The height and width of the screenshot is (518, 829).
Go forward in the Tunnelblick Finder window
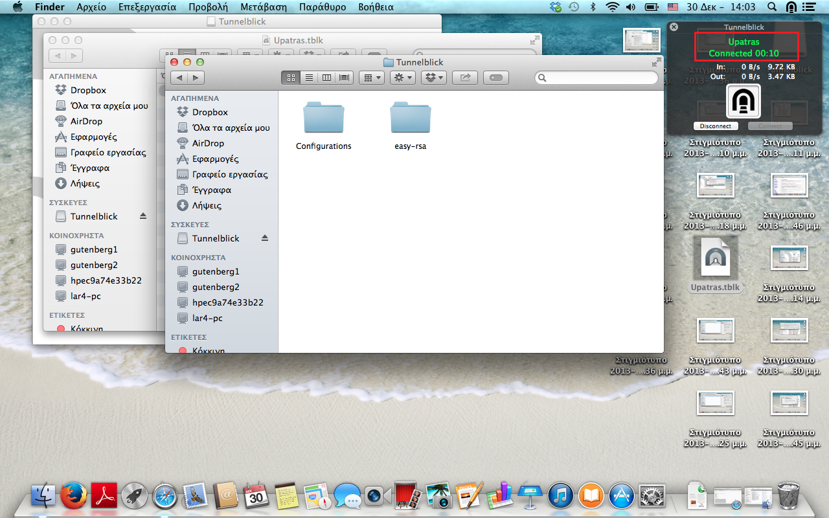pyautogui.click(x=196, y=78)
